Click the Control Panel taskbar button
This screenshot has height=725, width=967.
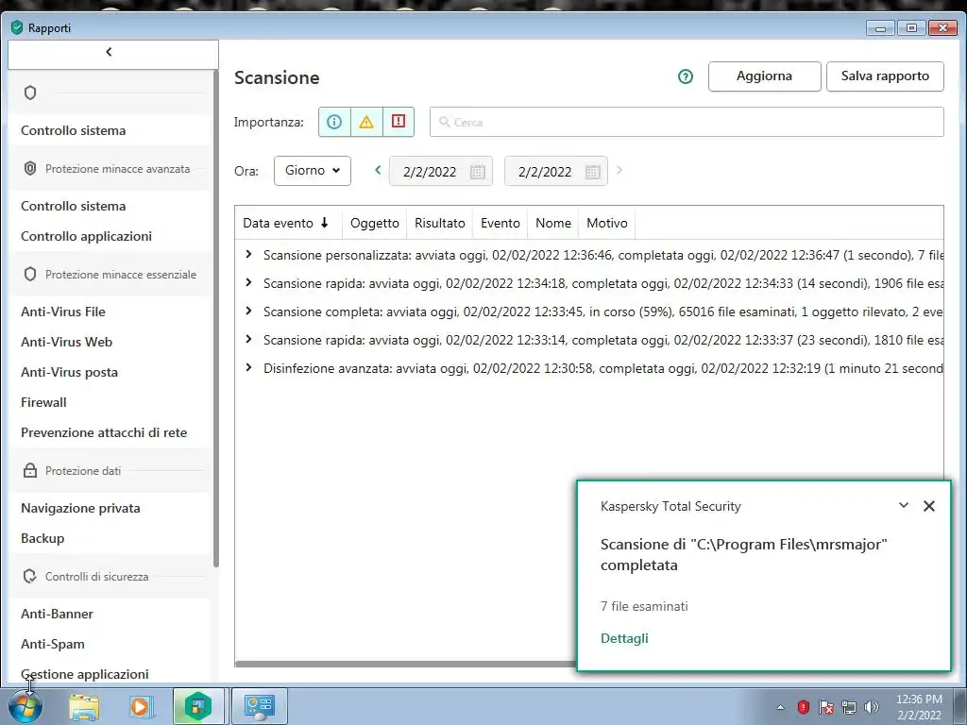point(259,706)
